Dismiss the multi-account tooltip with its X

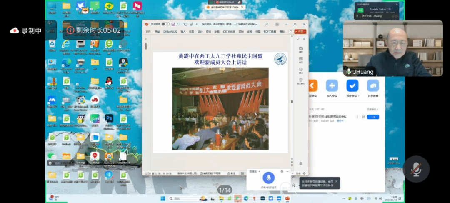click(337, 180)
